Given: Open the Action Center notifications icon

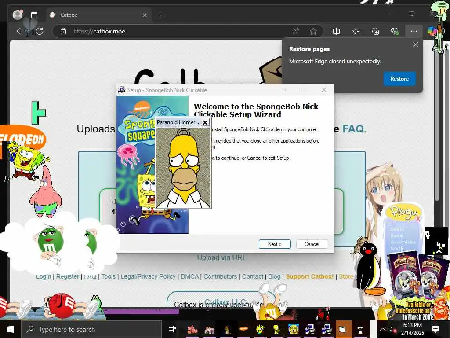Looking at the screenshot, I should pos(435,329).
